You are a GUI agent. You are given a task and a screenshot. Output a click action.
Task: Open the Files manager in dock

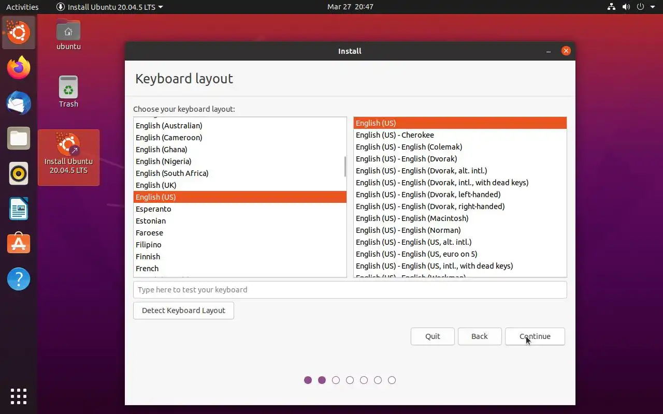coord(19,138)
